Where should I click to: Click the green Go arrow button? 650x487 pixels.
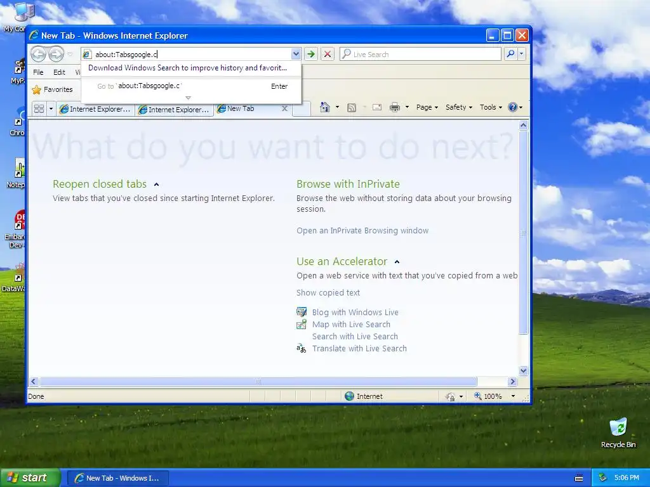pyautogui.click(x=310, y=54)
